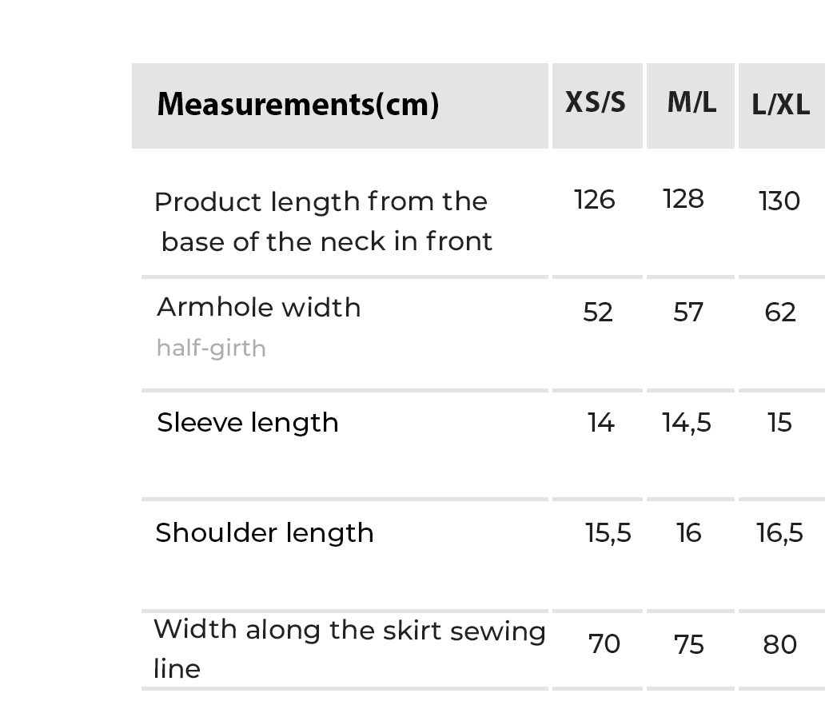
Task: Click the Product length row label
Action: 323,221
